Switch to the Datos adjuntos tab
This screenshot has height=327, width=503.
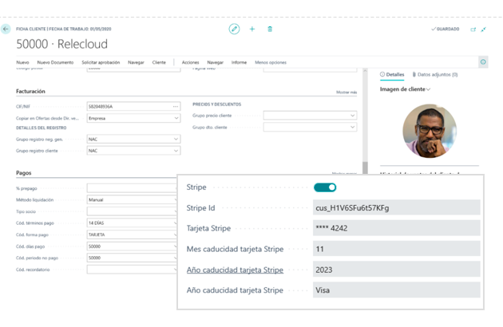click(x=435, y=75)
